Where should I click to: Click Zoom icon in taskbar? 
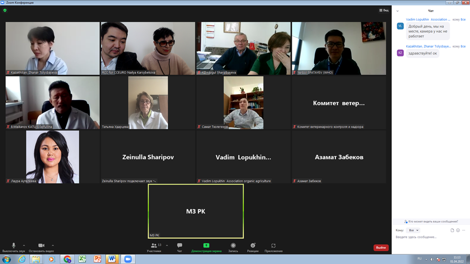[x=128, y=259]
